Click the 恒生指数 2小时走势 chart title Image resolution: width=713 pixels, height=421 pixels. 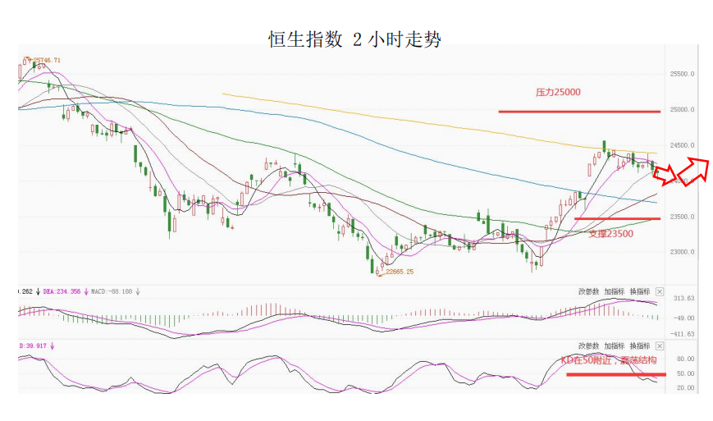pyautogui.click(x=354, y=39)
